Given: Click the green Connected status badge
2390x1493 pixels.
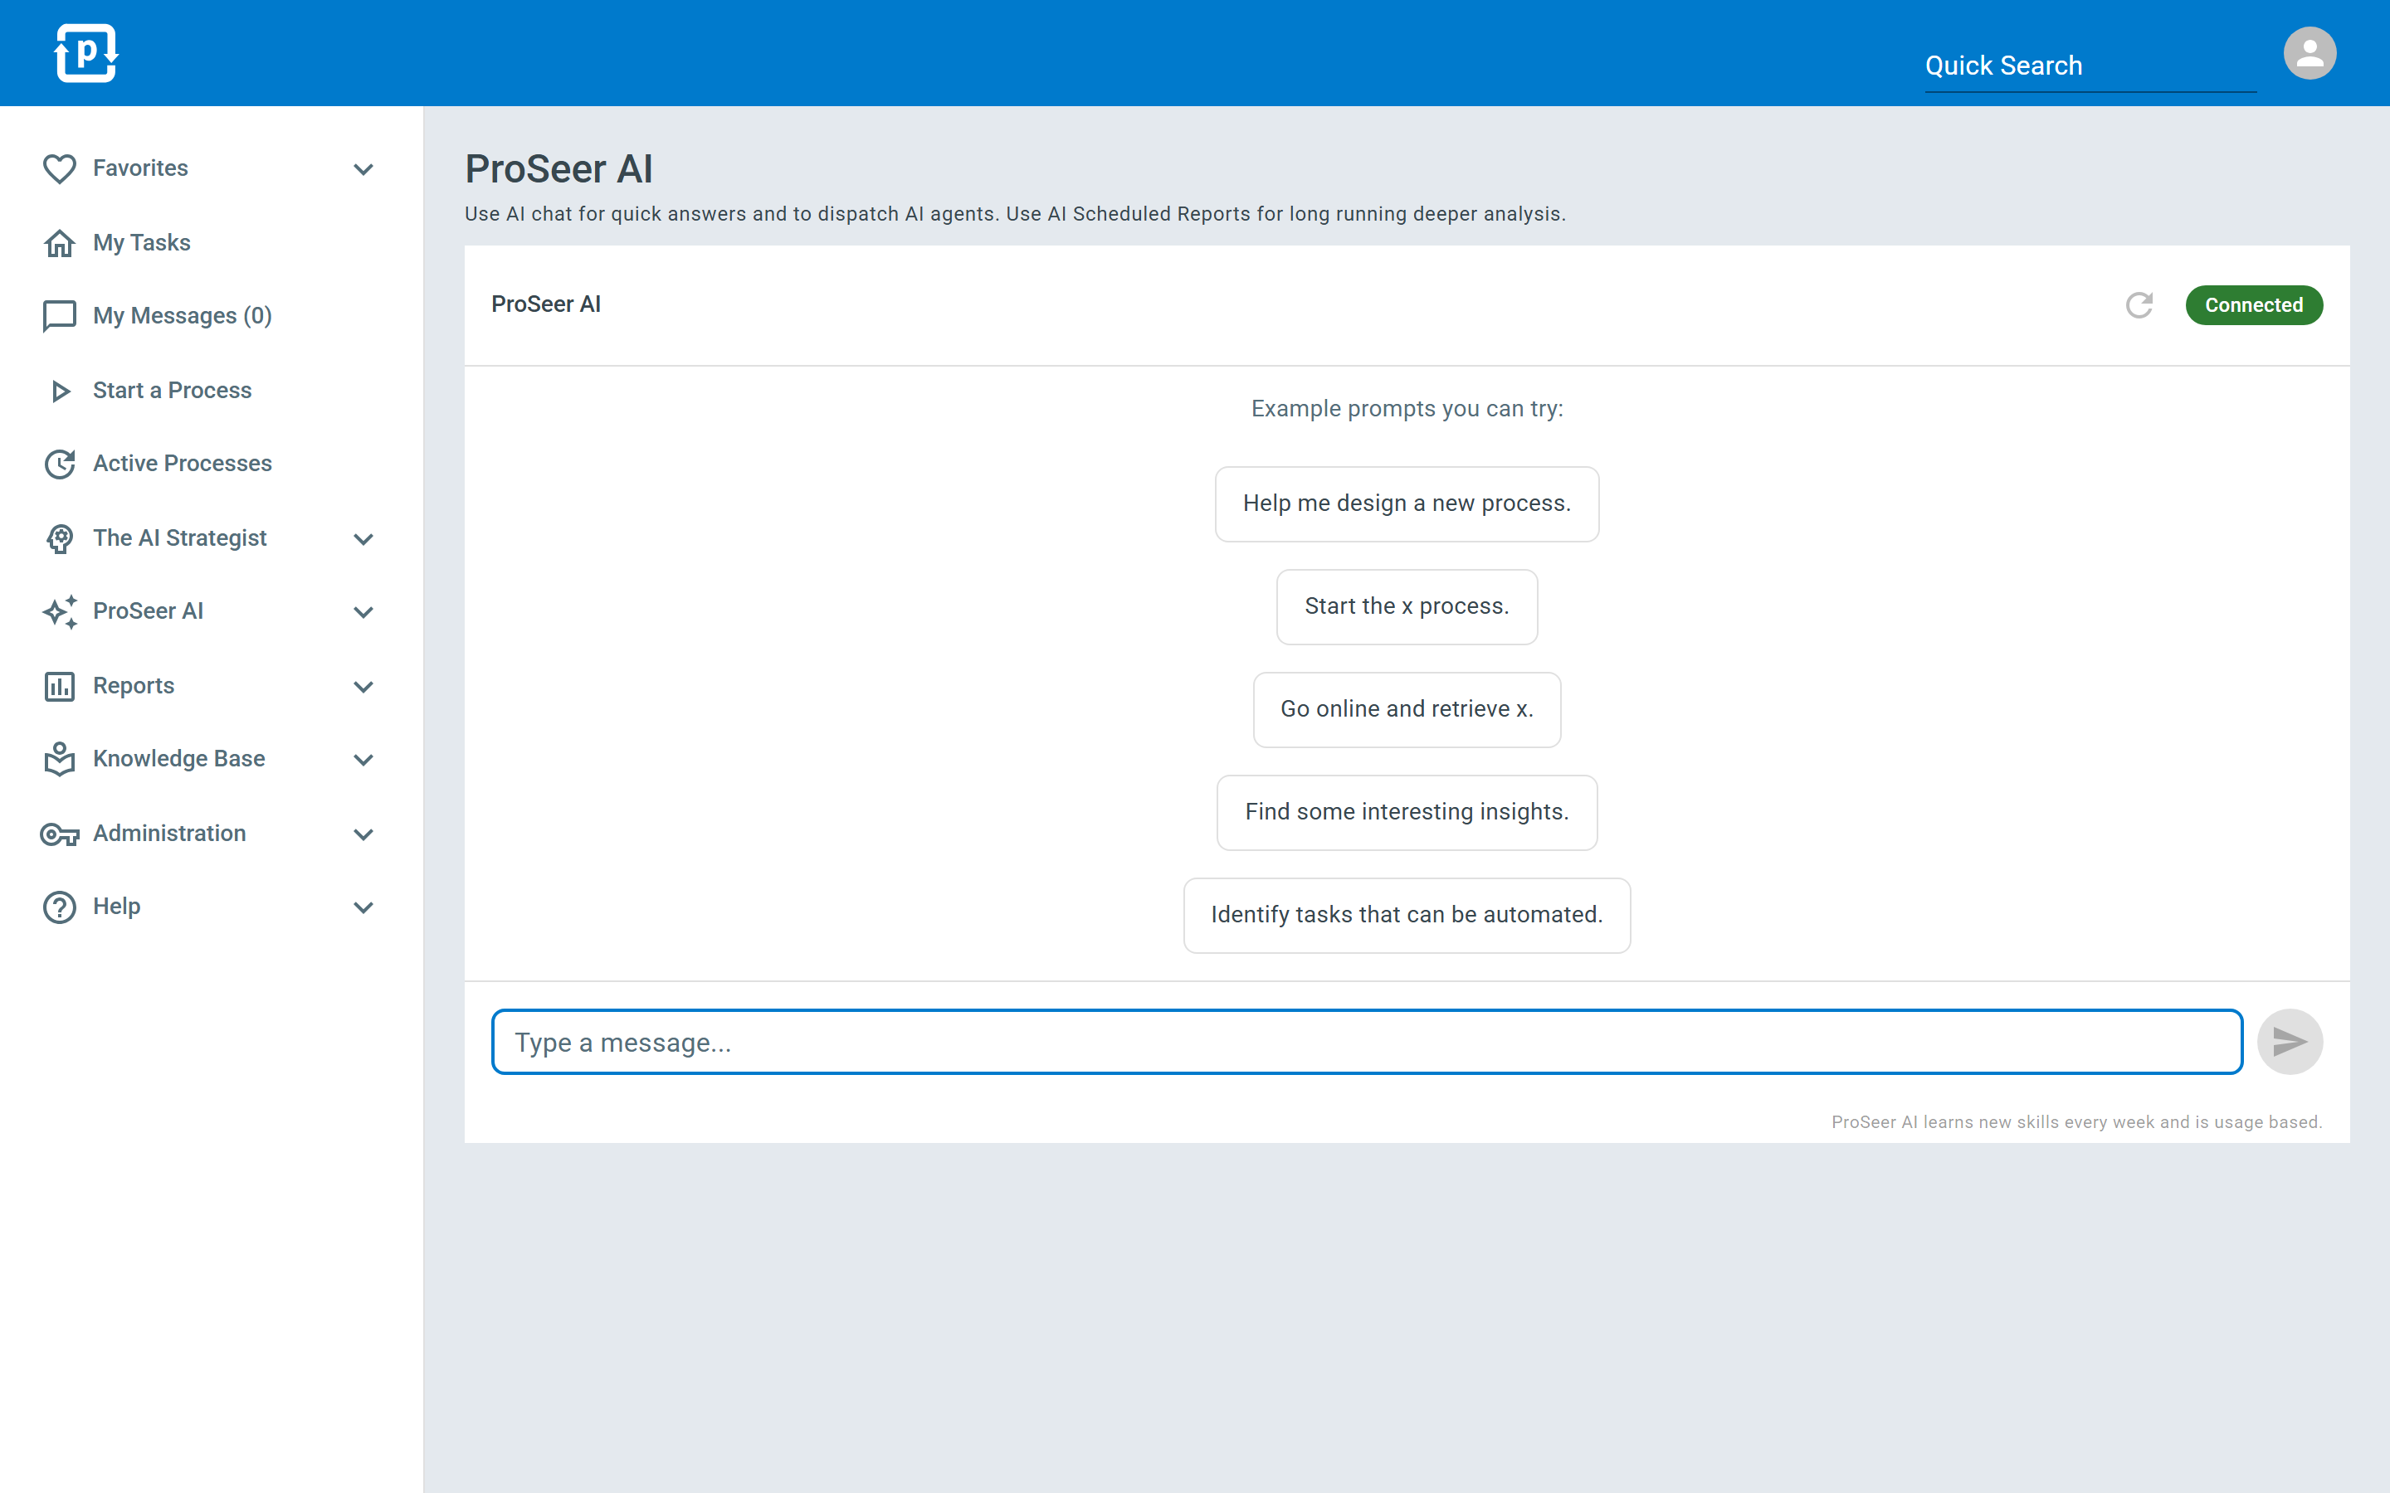Looking at the screenshot, I should pos(2254,305).
